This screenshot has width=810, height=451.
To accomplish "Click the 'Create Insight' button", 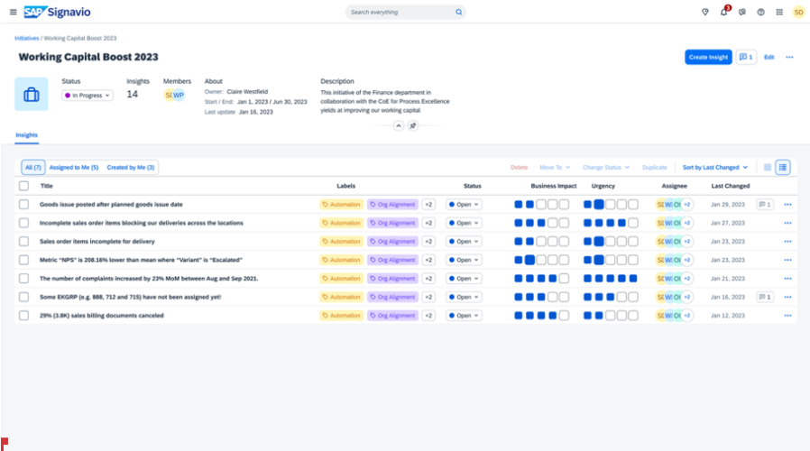I will pos(708,57).
